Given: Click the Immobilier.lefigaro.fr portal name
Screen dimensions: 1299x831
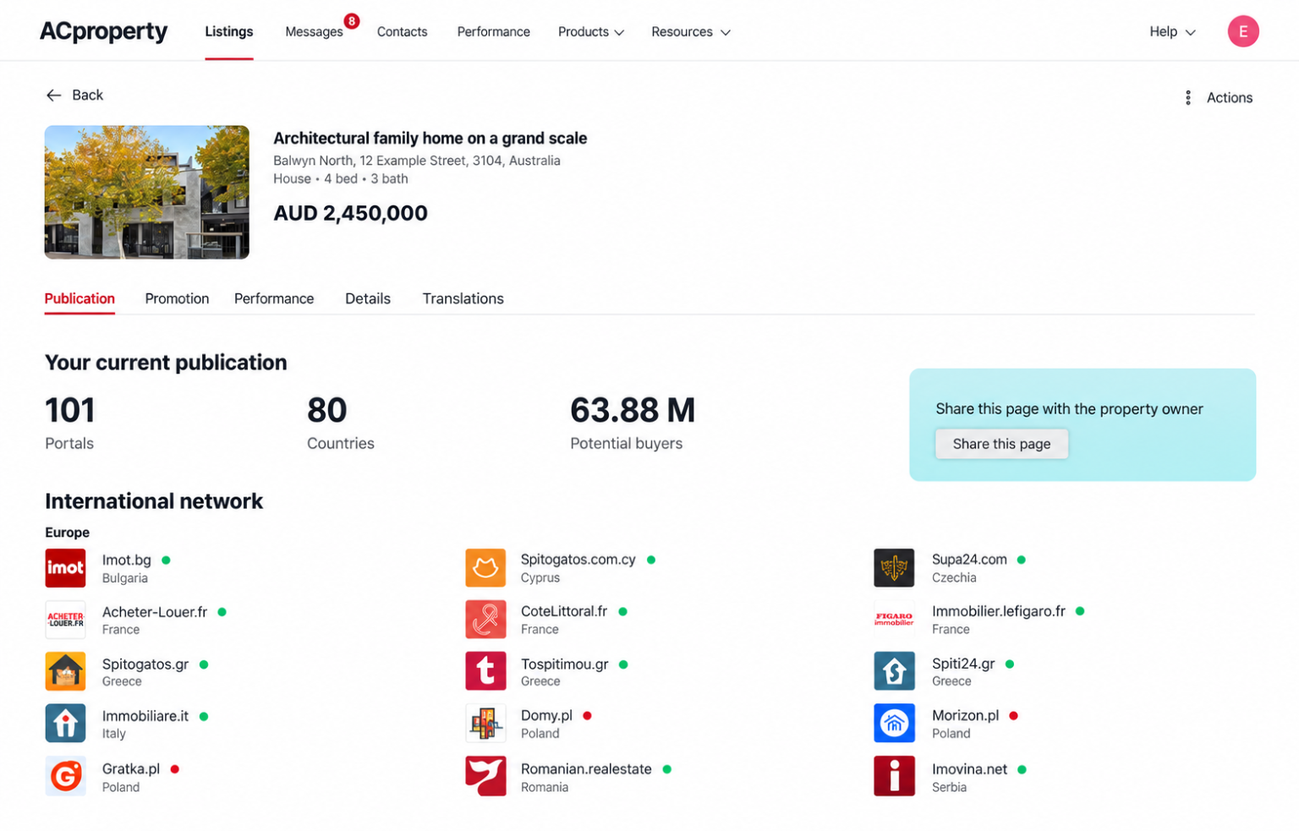Looking at the screenshot, I should pyautogui.click(x=999, y=611).
